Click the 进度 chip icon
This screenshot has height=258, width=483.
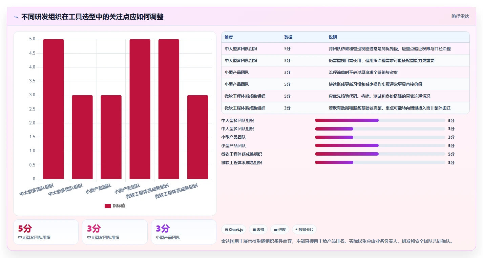click(x=276, y=230)
